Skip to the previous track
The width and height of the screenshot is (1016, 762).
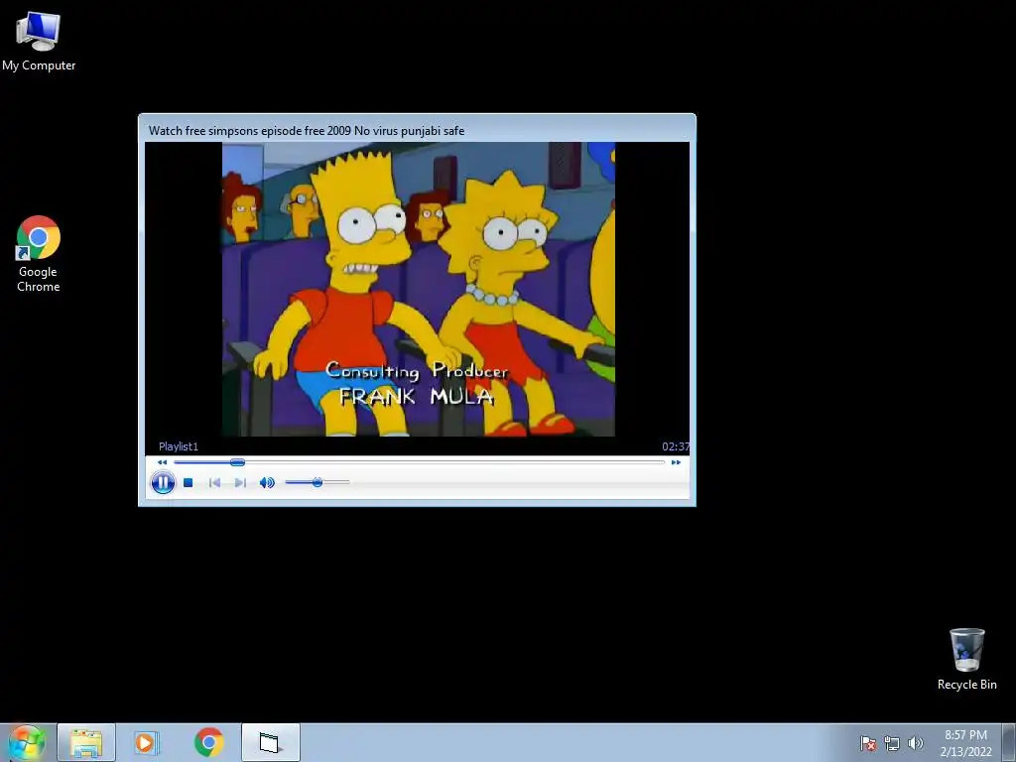pos(214,483)
